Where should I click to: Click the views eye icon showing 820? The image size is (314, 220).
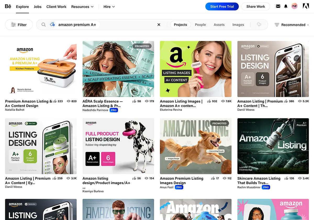pyautogui.click(x=69, y=101)
